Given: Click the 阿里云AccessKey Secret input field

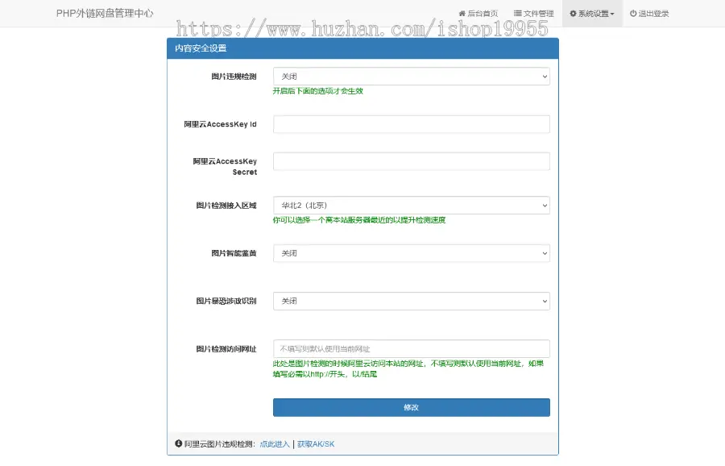Looking at the screenshot, I should (x=411, y=161).
